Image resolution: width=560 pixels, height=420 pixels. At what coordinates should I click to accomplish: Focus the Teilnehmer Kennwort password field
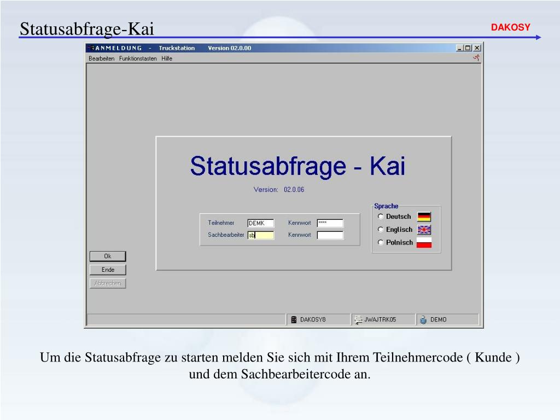click(330, 223)
